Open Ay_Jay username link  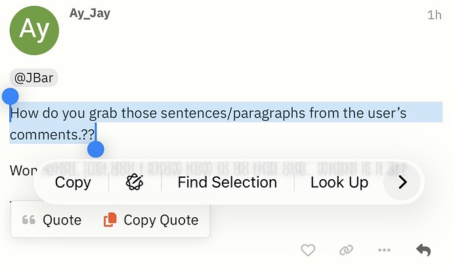coord(90,13)
